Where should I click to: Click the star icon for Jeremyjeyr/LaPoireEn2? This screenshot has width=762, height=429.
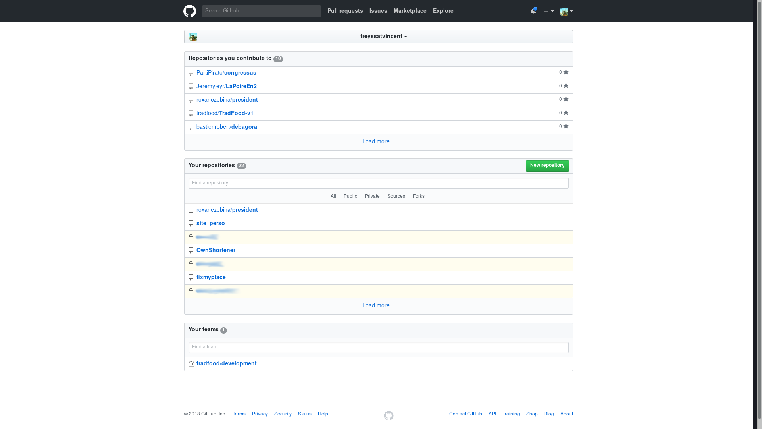[x=566, y=86]
